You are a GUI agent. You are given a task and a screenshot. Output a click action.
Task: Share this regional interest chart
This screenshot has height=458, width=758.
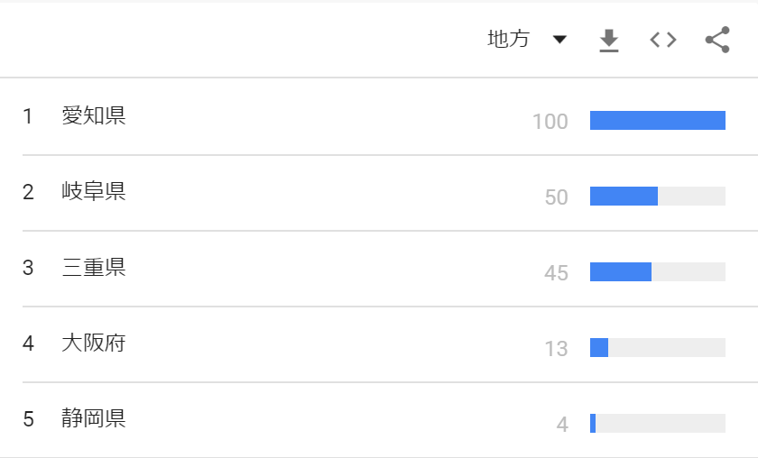717,40
